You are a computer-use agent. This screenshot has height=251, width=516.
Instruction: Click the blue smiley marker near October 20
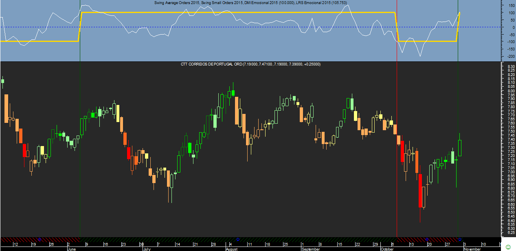click(x=427, y=239)
